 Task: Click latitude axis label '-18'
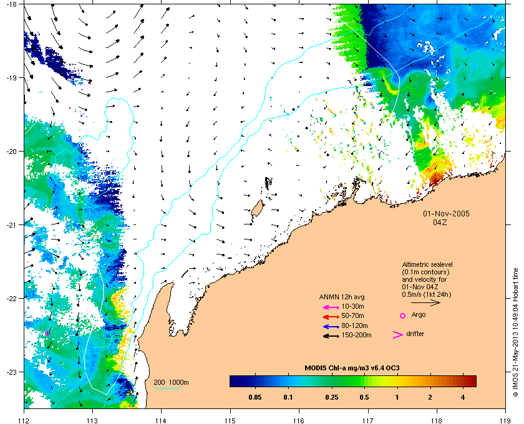pos(11,4)
